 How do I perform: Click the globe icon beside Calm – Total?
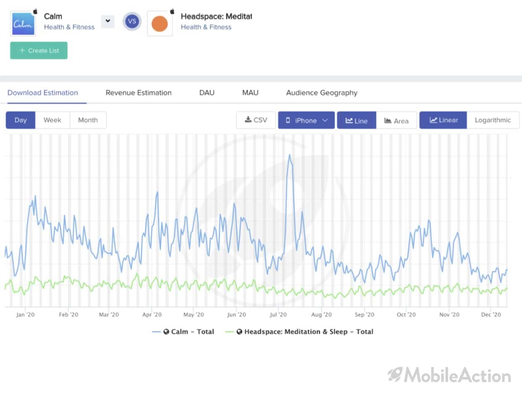(166, 332)
